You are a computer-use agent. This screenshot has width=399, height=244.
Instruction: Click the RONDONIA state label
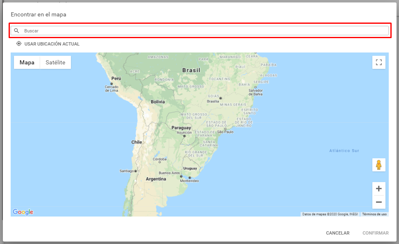coord(164,80)
